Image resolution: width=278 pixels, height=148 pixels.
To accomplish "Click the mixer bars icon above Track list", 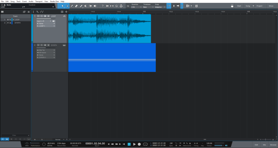I will (x=29, y=12).
